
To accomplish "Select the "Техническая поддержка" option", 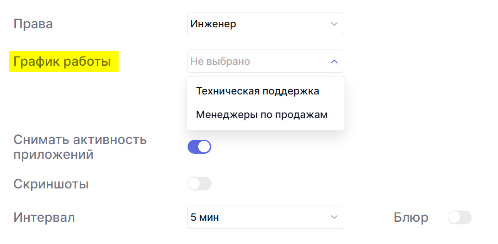I will [258, 91].
